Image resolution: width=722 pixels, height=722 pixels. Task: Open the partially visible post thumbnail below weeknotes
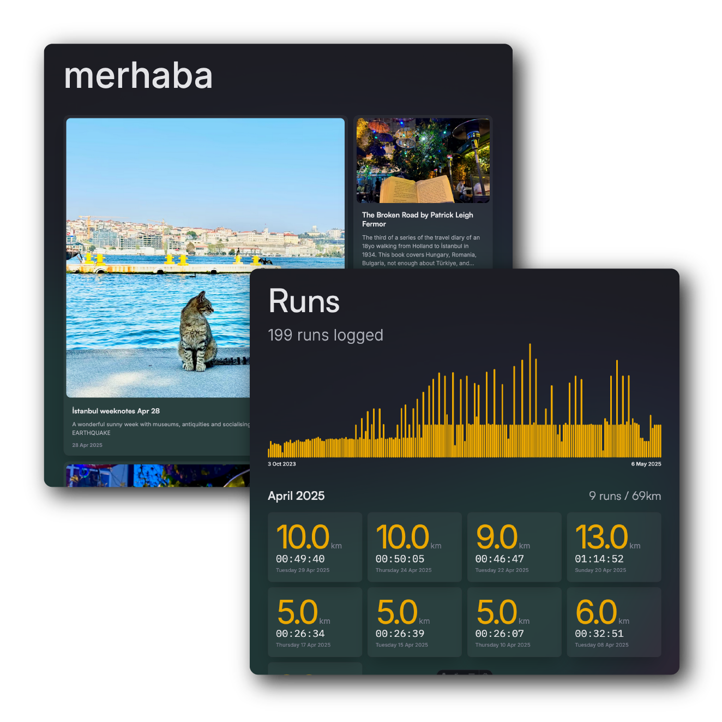pos(158,475)
